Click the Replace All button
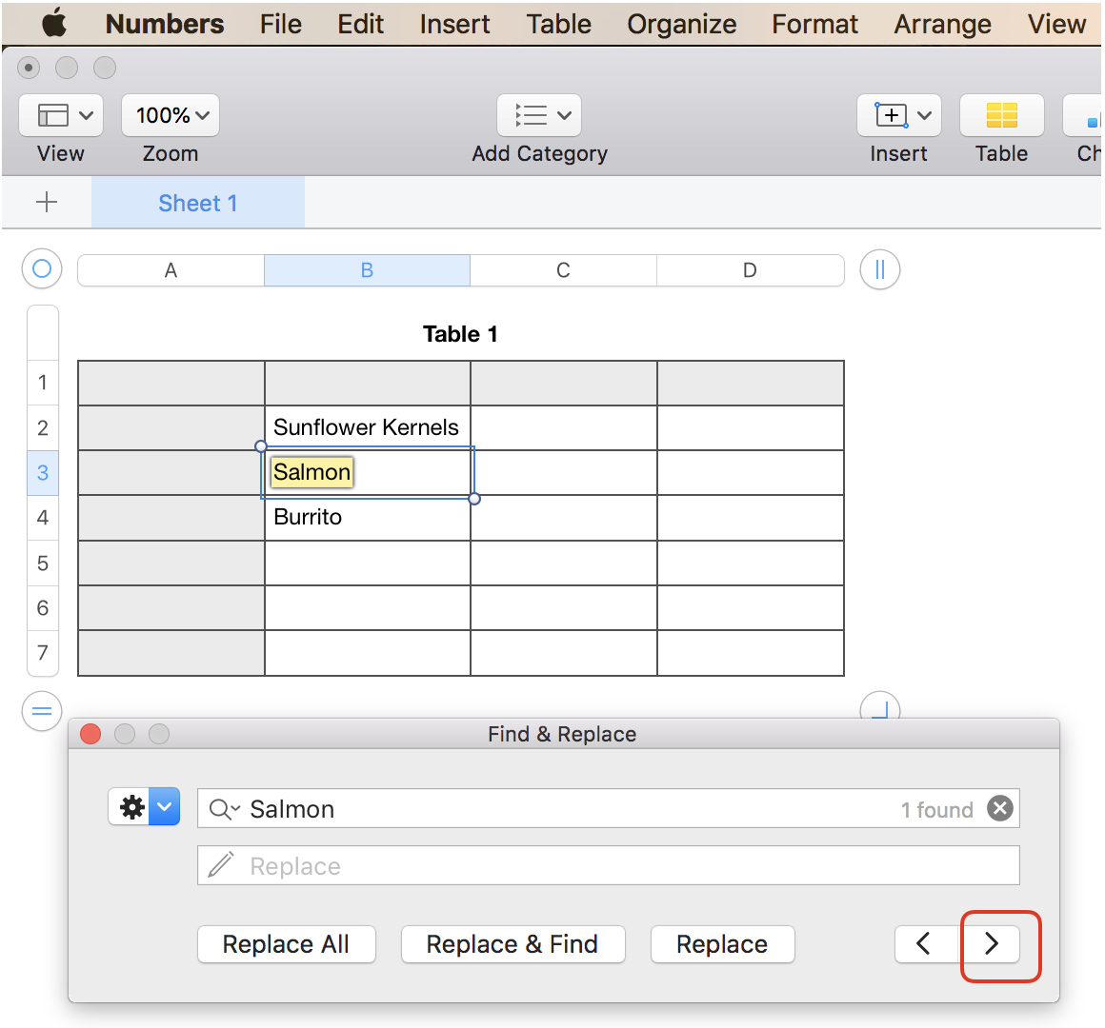This screenshot has height=1028, width=1105. click(286, 944)
